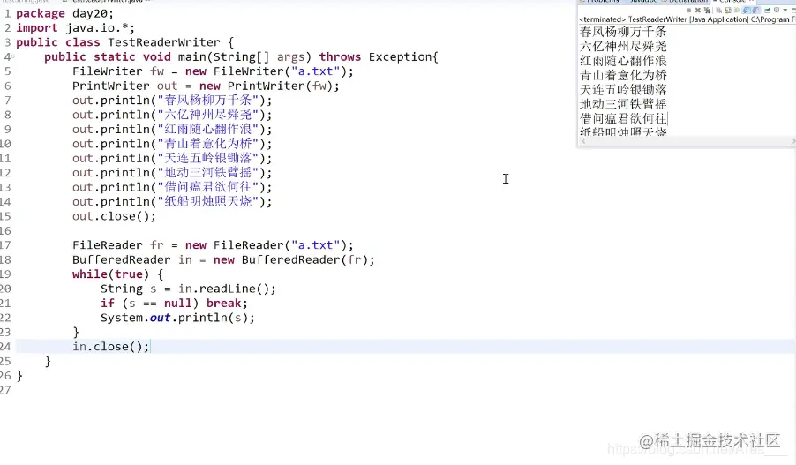
Task: Collapse the main method fold marker at line 4
Action: (12, 56)
